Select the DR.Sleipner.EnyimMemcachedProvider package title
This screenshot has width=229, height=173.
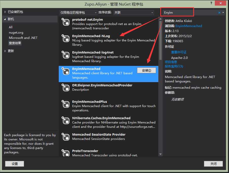point(102,85)
